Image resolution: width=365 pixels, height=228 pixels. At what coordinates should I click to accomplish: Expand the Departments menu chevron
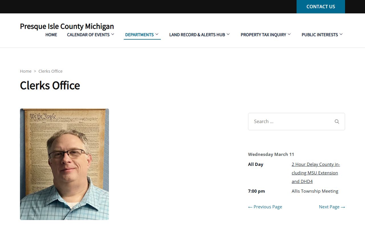pyautogui.click(x=157, y=34)
